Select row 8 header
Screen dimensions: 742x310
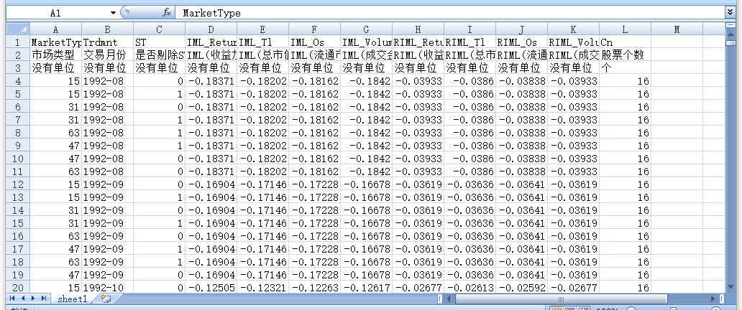click(x=18, y=132)
